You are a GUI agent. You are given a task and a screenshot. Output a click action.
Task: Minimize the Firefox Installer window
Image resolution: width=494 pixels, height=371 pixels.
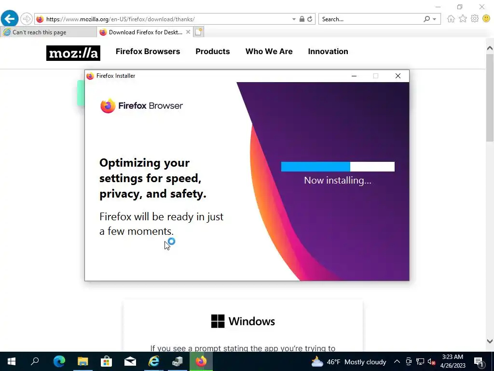coord(354,76)
